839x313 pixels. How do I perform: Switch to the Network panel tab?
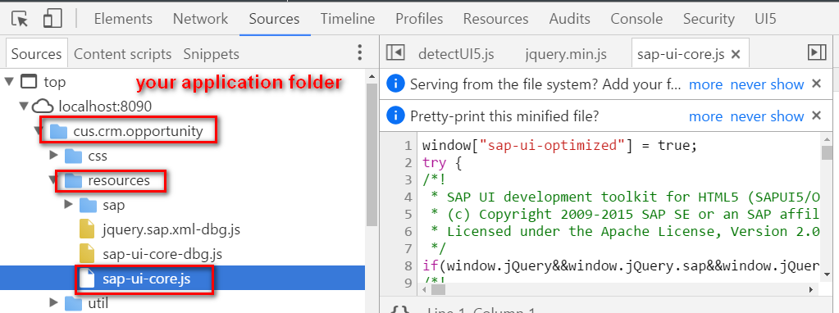[x=201, y=19]
